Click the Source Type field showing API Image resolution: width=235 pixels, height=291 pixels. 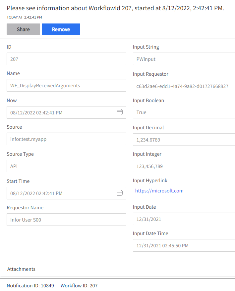66,166
